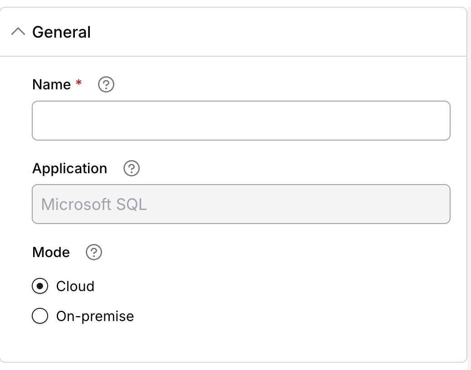The image size is (471, 370).
Task: Click the vertical scrollbar strip at the right edge
Action: pos(469,181)
